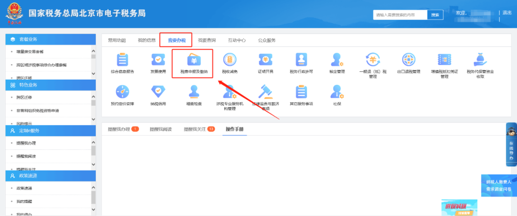Open 法律追责与救济事项 gavel icon
This screenshot has width=517, height=216.
click(x=265, y=92)
